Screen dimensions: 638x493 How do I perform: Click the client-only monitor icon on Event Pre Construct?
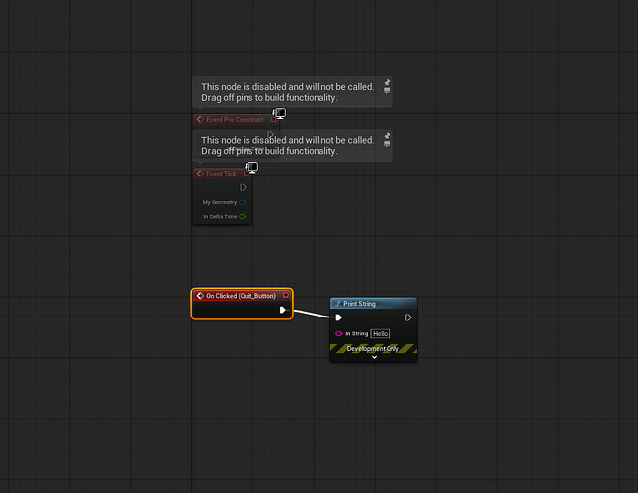(279, 113)
